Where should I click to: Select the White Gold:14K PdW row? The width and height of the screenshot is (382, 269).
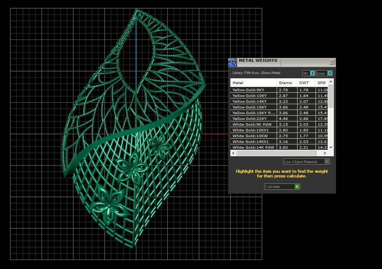279,147
